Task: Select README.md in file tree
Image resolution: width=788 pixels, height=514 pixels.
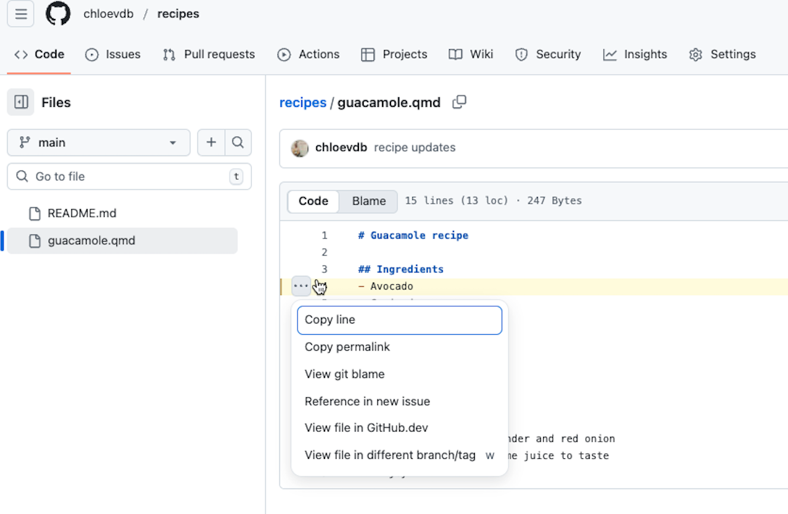Action: coord(82,213)
